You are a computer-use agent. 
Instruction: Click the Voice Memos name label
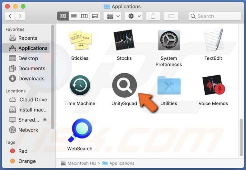[x=213, y=103]
